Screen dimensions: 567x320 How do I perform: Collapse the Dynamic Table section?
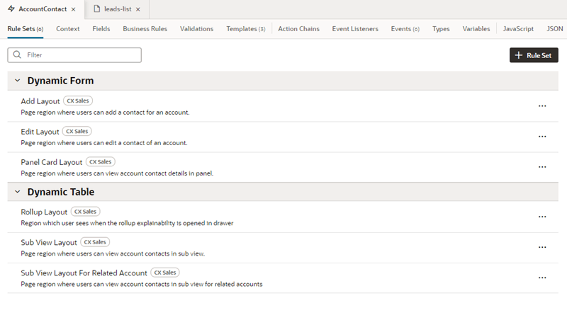17,192
